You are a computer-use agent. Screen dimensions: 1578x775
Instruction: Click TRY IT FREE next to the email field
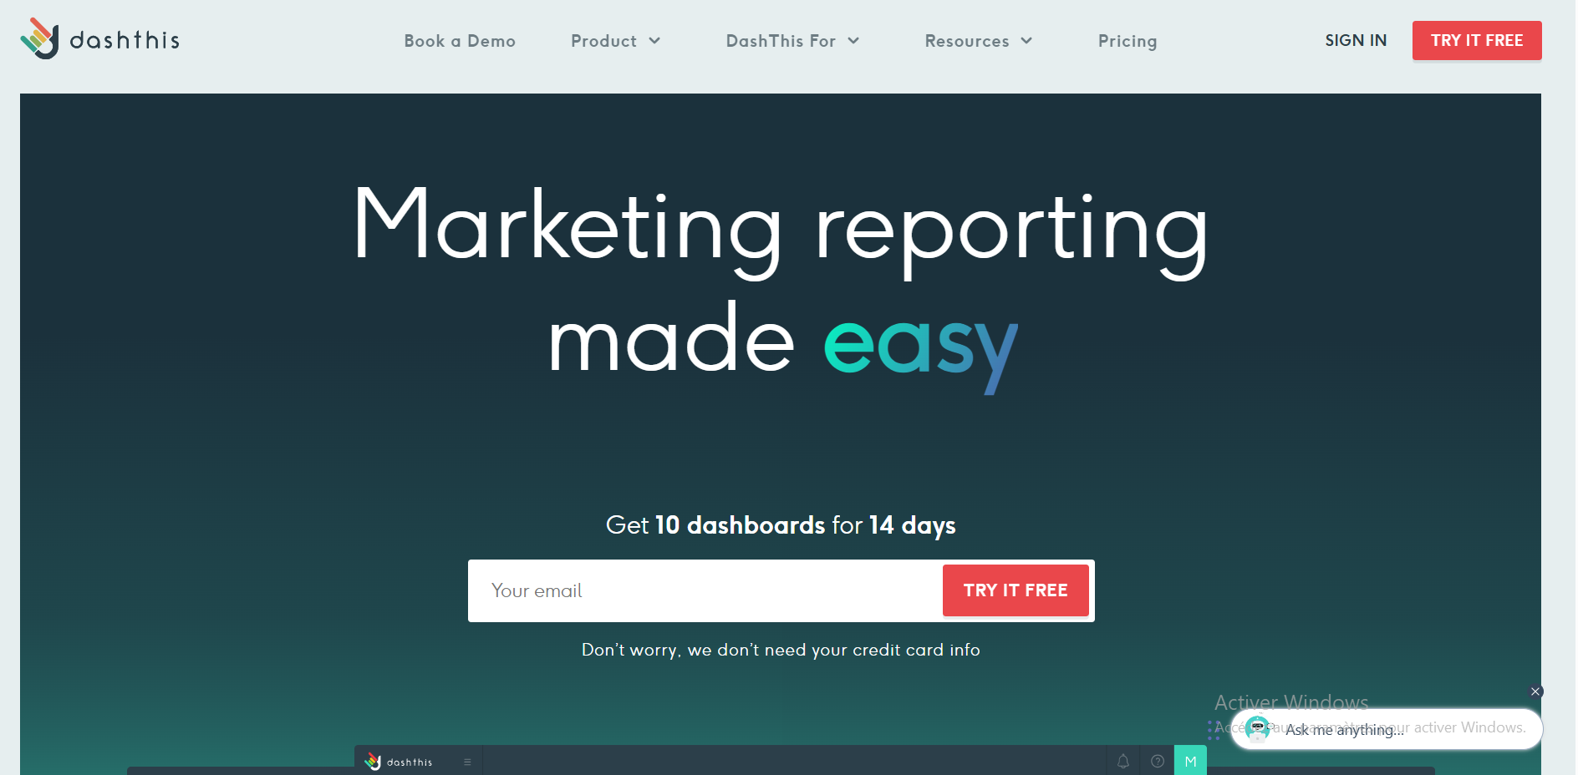tap(1015, 590)
